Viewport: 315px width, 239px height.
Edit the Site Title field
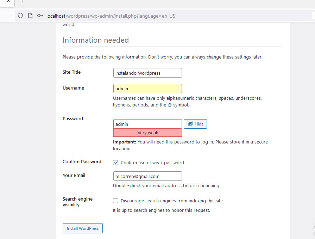[147, 73]
